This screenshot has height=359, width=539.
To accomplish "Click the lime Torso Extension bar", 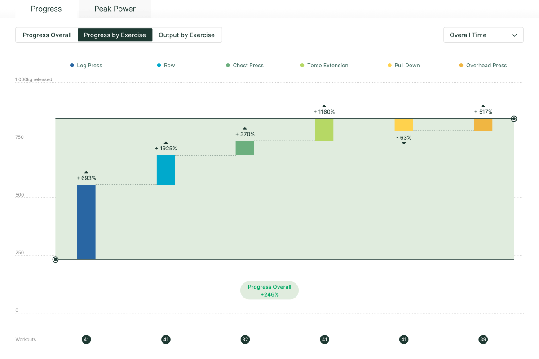I will pos(324,130).
